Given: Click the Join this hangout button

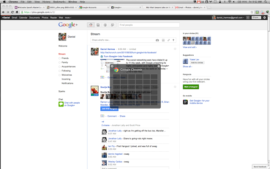Looking at the screenshot, I should [x=109, y=109].
